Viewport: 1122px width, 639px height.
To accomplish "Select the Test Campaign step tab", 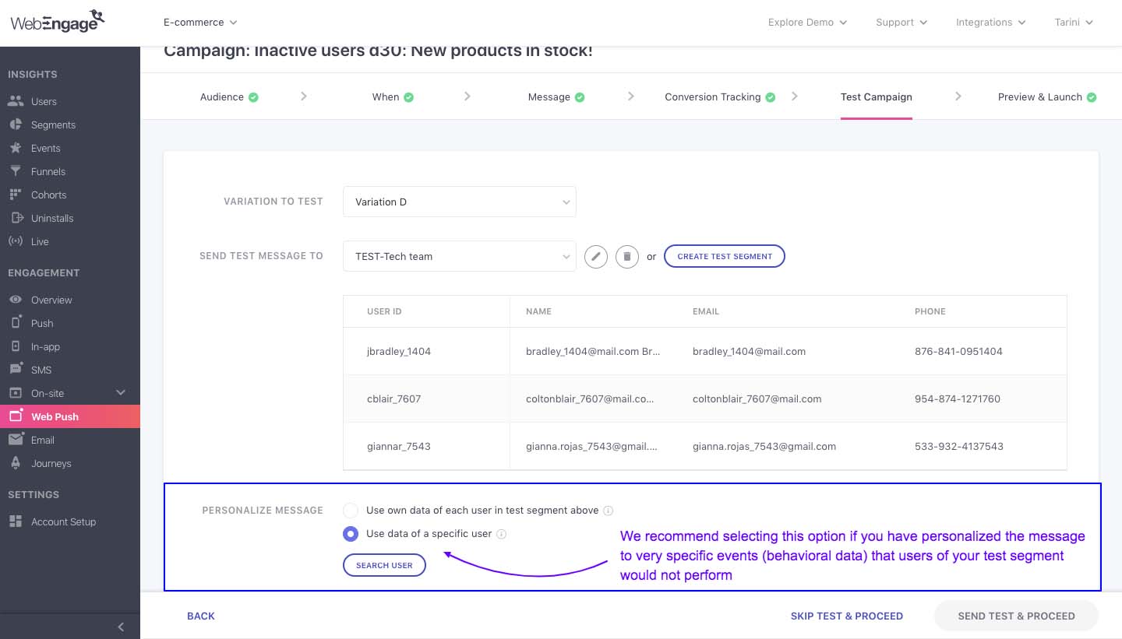I will click(x=877, y=97).
